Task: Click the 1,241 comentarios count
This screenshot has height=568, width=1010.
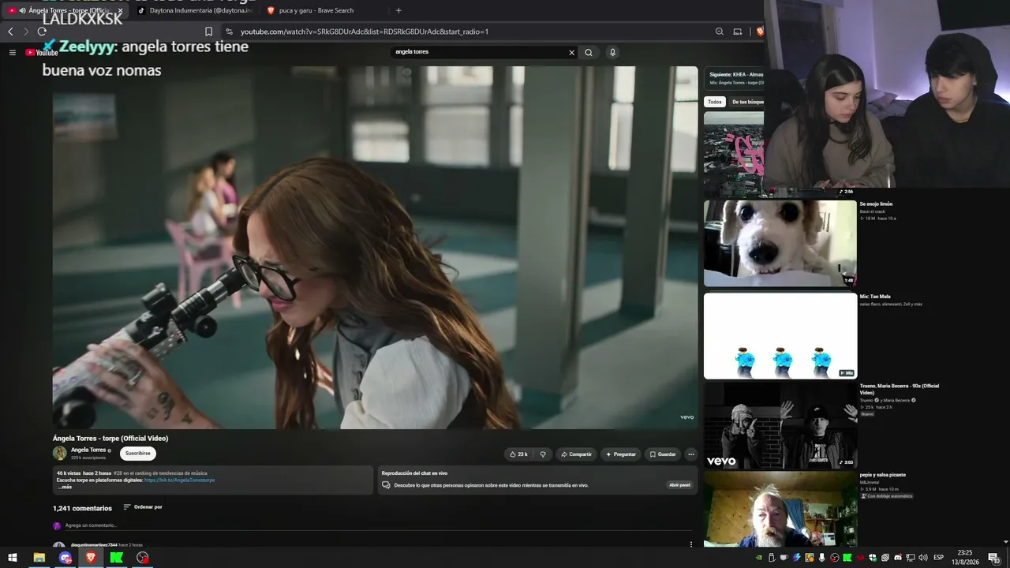Action: [x=82, y=508]
